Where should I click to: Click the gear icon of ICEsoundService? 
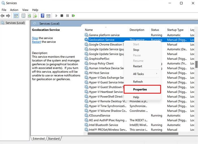point(86,115)
